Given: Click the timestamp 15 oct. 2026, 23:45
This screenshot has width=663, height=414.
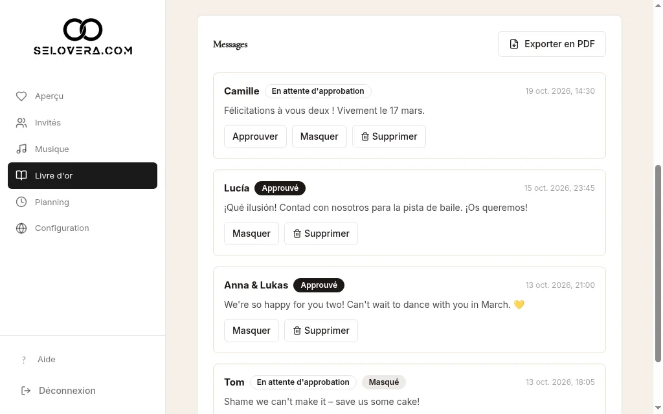Looking at the screenshot, I should (x=559, y=188).
